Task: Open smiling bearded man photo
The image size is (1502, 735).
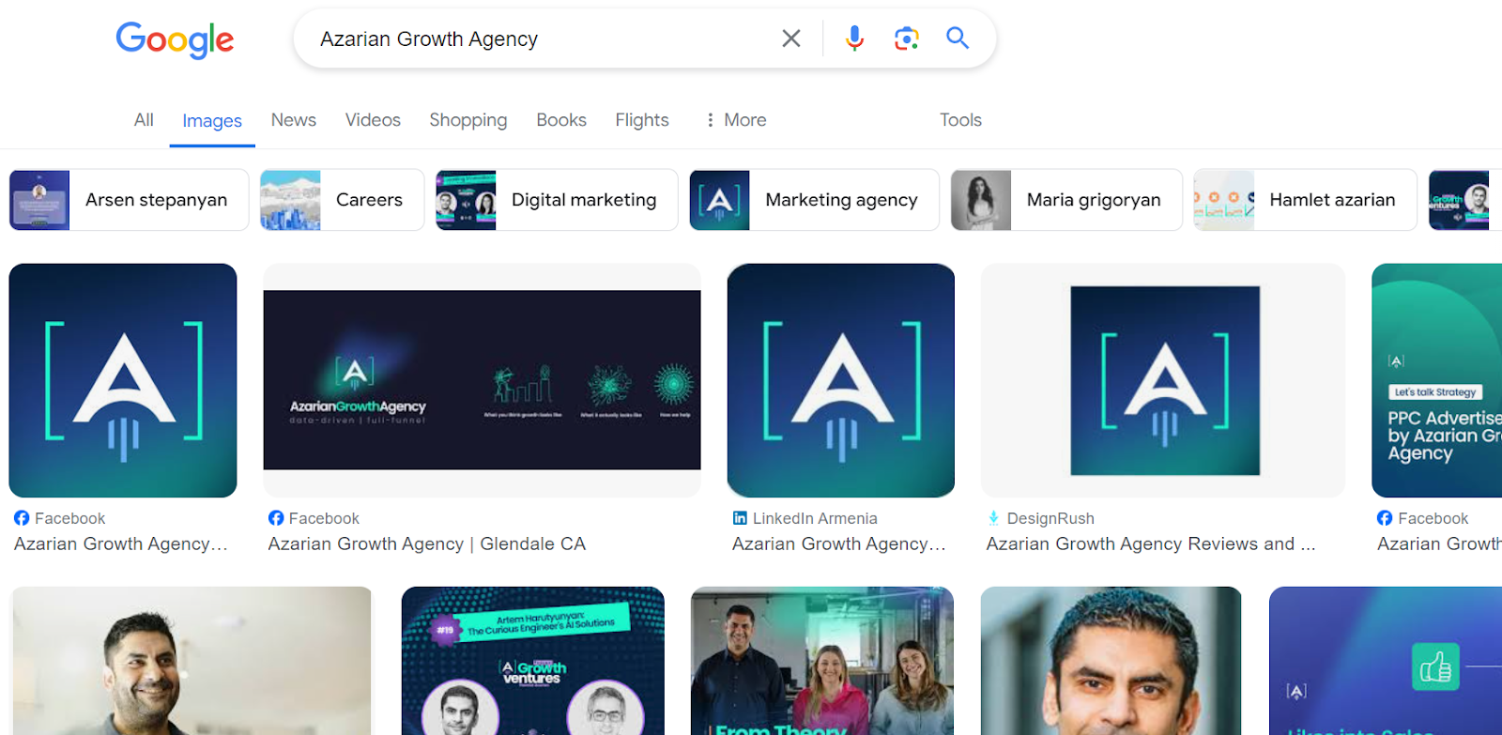Action: (191, 661)
